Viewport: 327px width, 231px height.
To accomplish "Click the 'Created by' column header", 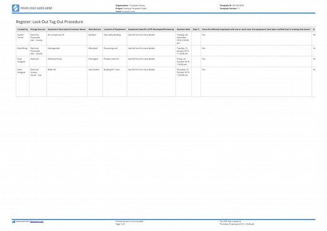I will (x=23, y=30).
